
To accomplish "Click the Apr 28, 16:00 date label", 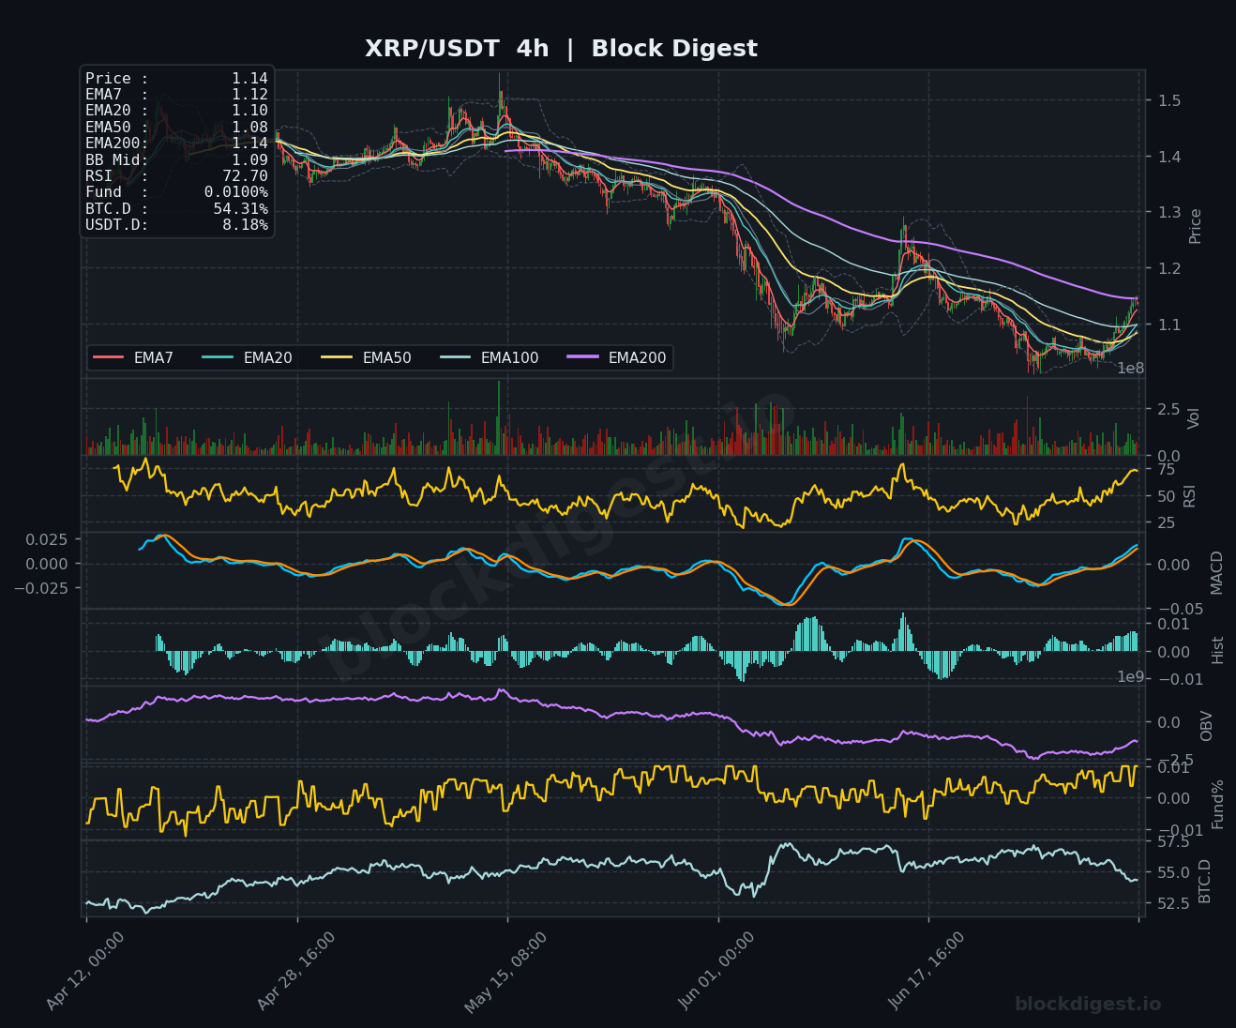I will (295, 972).
